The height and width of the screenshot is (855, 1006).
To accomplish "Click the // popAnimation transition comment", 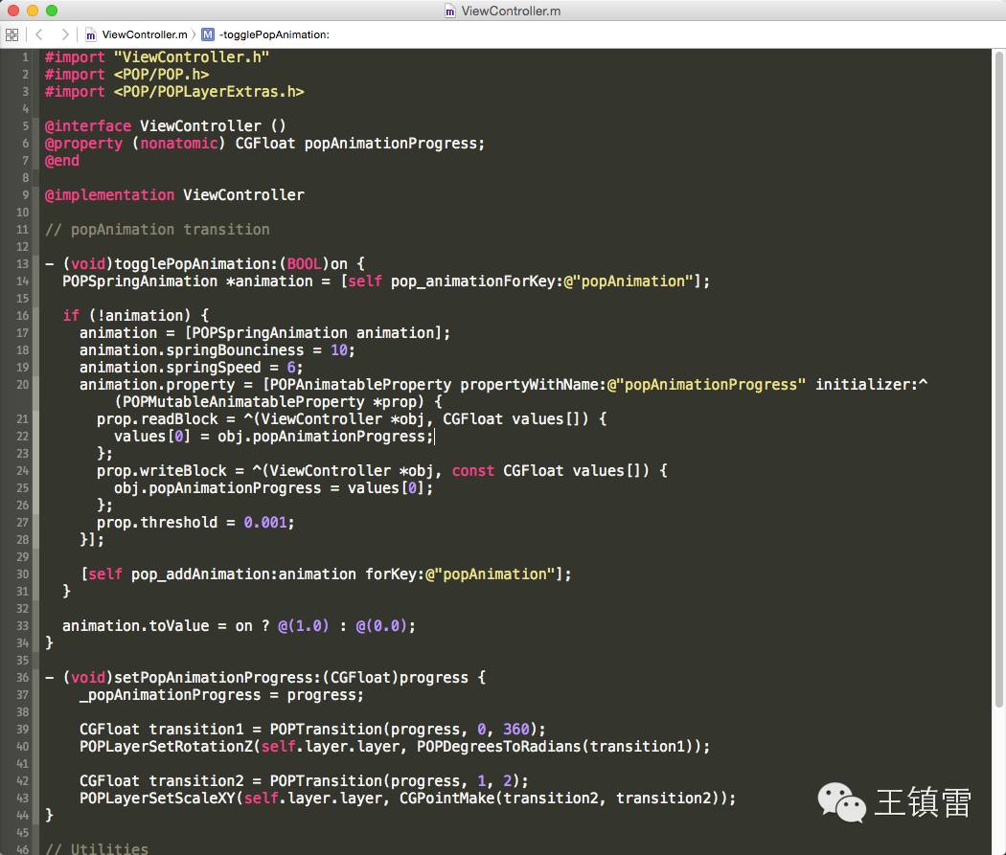I will pyautogui.click(x=157, y=230).
